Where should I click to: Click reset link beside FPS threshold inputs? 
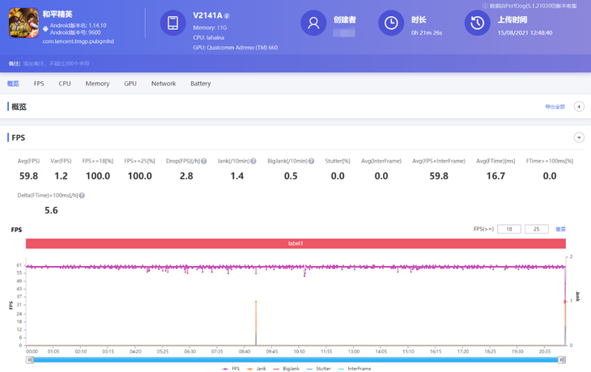coord(560,230)
